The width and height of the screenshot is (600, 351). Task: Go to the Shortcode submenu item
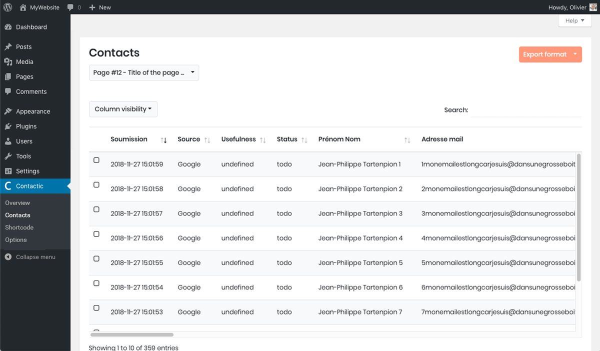coord(19,227)
